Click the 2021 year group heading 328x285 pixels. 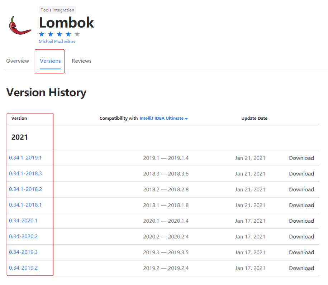[19, 137]
